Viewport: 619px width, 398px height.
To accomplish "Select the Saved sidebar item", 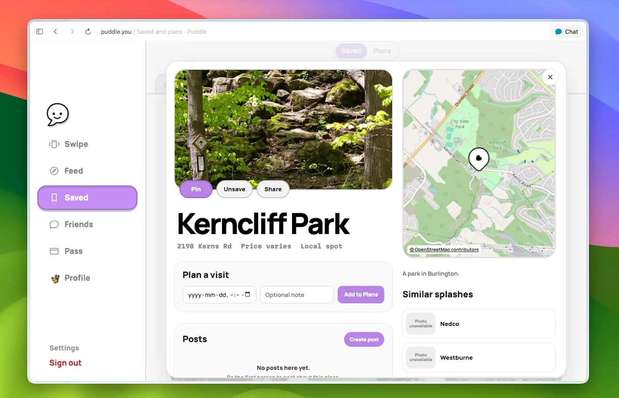I will click(87, 198).
